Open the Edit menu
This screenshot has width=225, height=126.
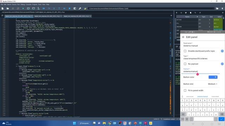click(5, 5)
